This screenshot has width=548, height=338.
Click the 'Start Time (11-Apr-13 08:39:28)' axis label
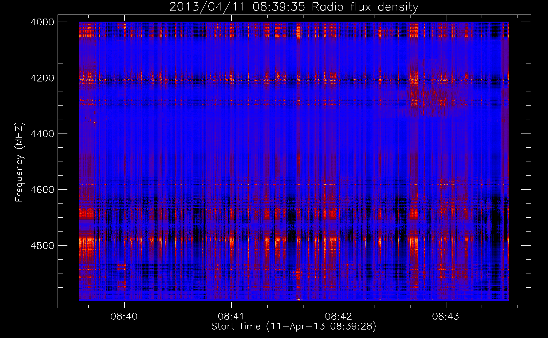[294, 327]
